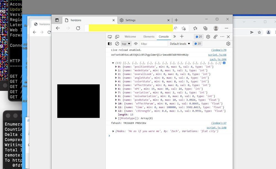The height and width of the screenshot is (169, 276).
Task: Toggle device emulation in DevTools
Action: 117,37
